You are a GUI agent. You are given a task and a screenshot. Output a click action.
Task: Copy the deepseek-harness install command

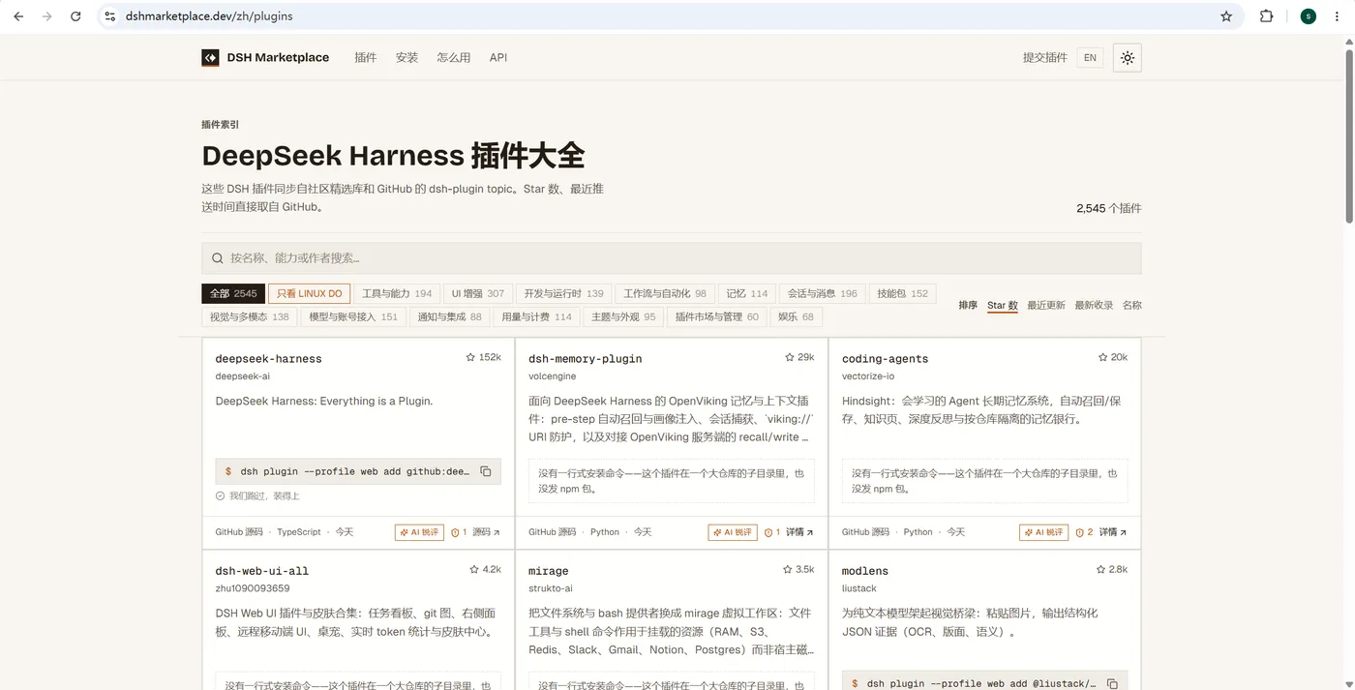(x=486, y=471)
